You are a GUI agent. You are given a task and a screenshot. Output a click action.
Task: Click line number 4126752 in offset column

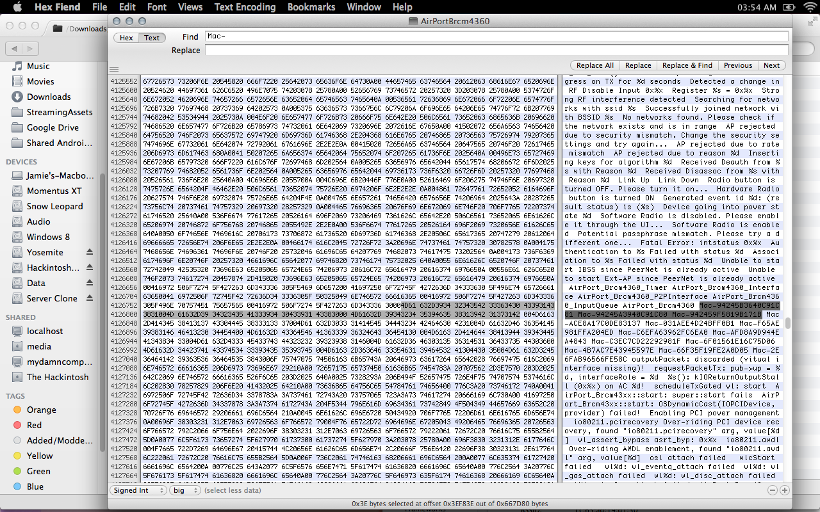124,305
